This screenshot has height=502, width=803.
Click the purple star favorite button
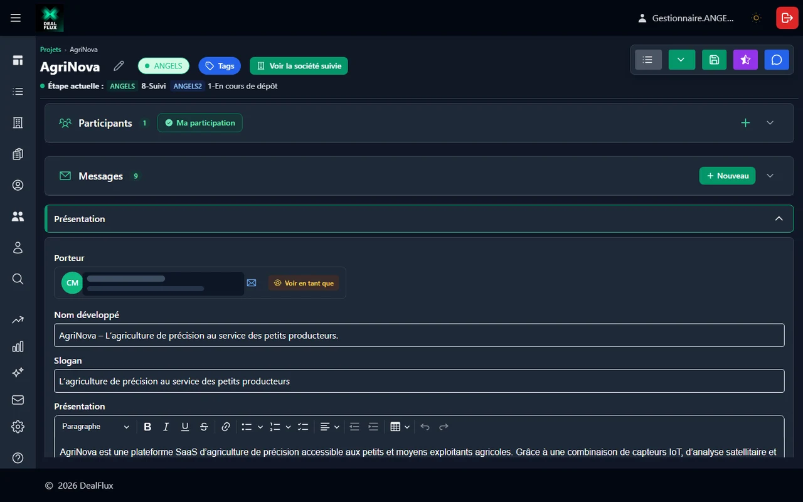point(745,60)
